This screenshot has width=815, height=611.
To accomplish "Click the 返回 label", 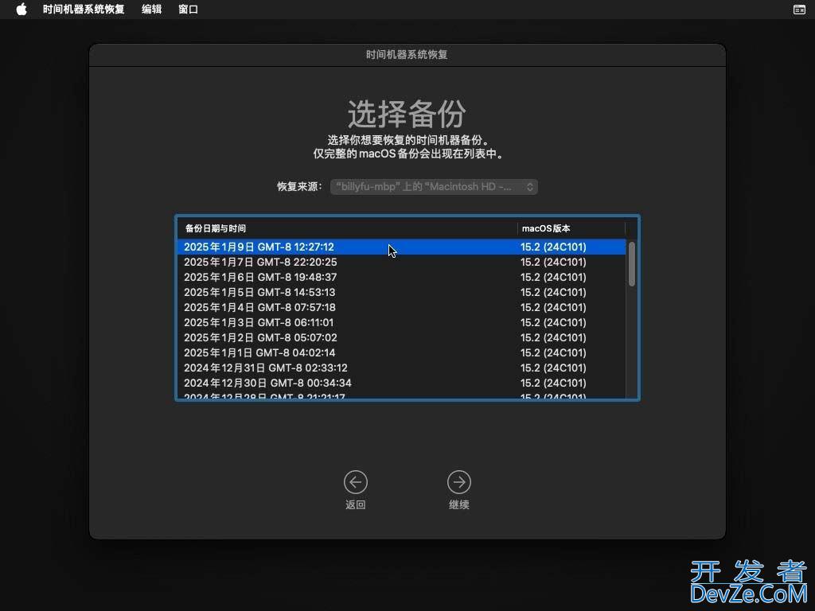I will 356,504.
